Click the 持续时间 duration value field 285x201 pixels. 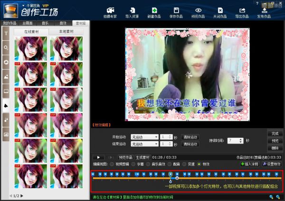pos(233,141)
